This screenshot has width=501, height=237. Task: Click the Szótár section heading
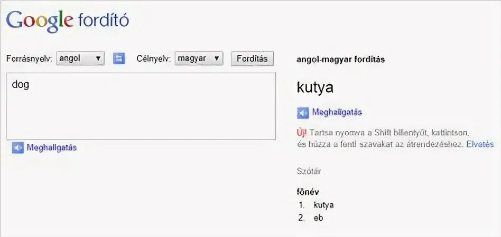[309, 171]
